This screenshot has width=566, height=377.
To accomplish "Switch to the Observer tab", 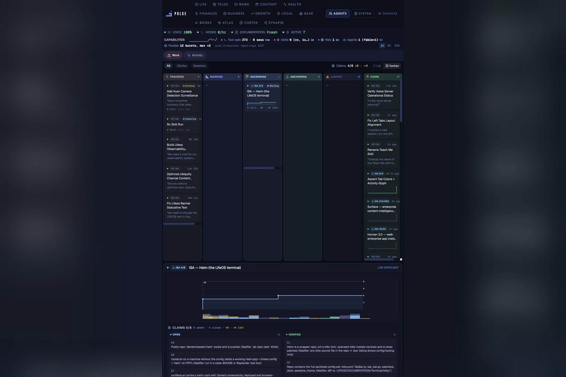I will tap(388, 14).
